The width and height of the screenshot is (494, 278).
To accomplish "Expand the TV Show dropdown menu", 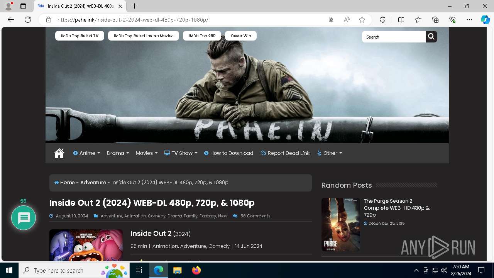I will click(181, 153).
